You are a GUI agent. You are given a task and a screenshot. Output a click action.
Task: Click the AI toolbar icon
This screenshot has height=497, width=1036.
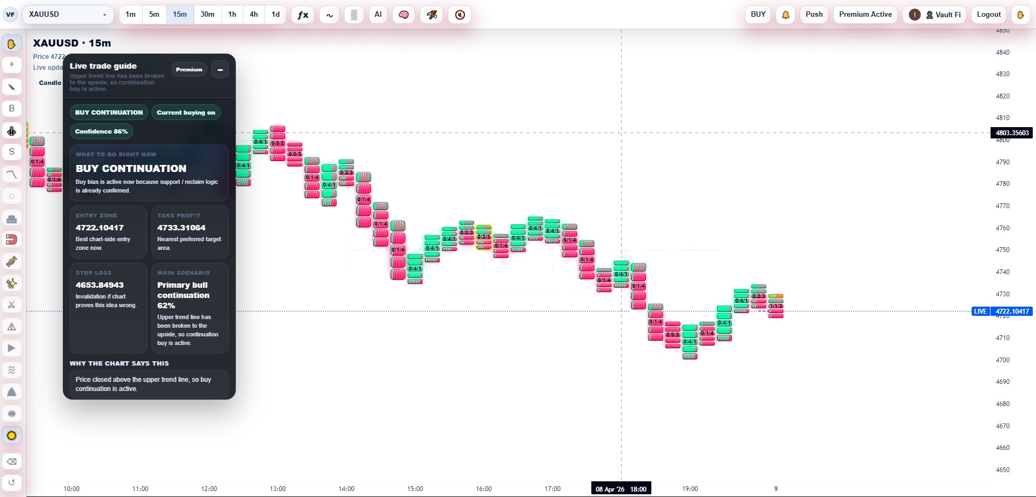tap(378, 15)
